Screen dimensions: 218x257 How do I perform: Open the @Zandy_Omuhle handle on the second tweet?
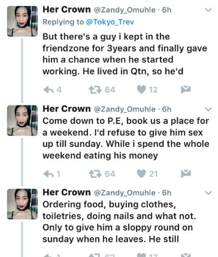click(x=125, y=109)
